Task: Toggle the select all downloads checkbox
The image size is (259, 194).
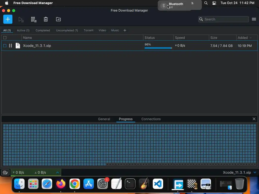Action: click(5, 38)
